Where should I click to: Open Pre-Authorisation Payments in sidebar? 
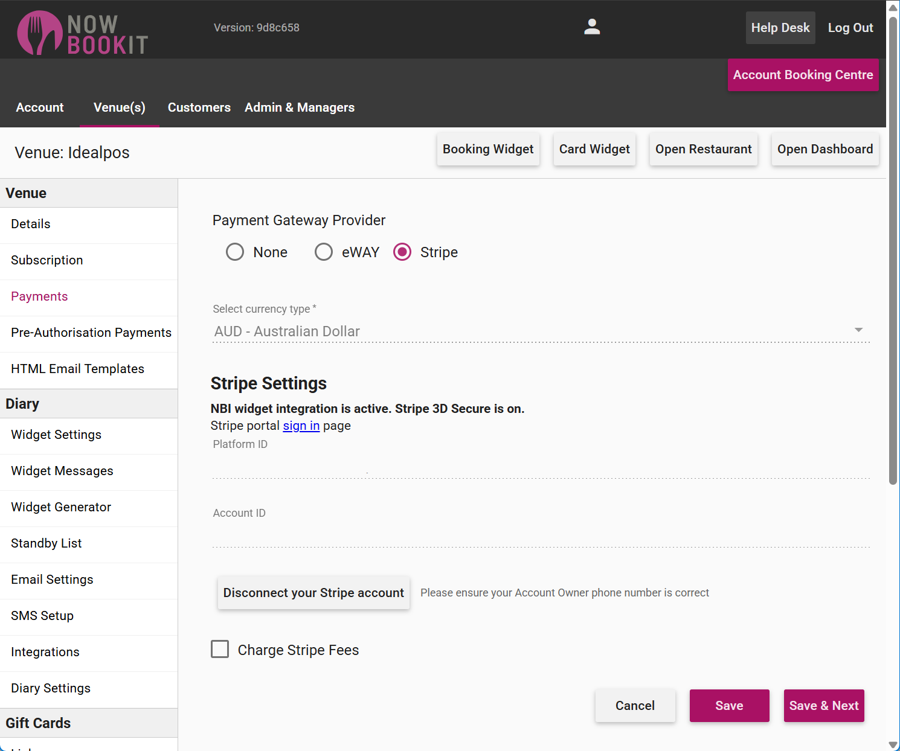click(91, 333)
